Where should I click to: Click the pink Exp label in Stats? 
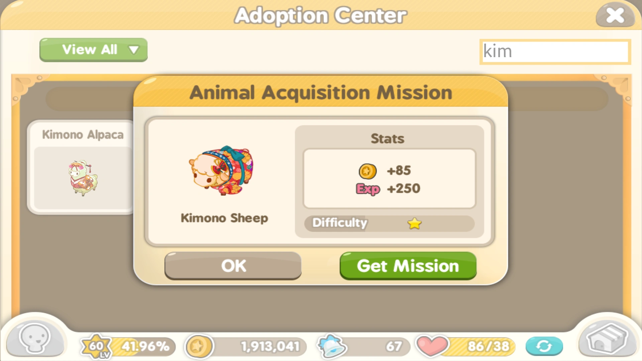[368, 189]
